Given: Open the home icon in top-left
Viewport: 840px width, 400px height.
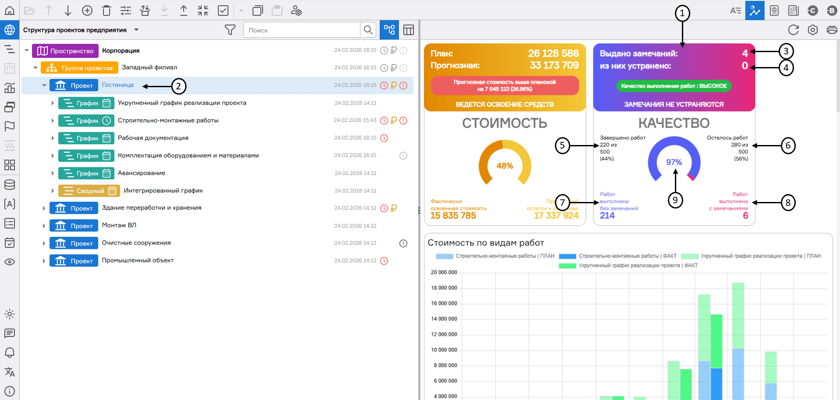Looking at the screenshot, I should point(10,11).
